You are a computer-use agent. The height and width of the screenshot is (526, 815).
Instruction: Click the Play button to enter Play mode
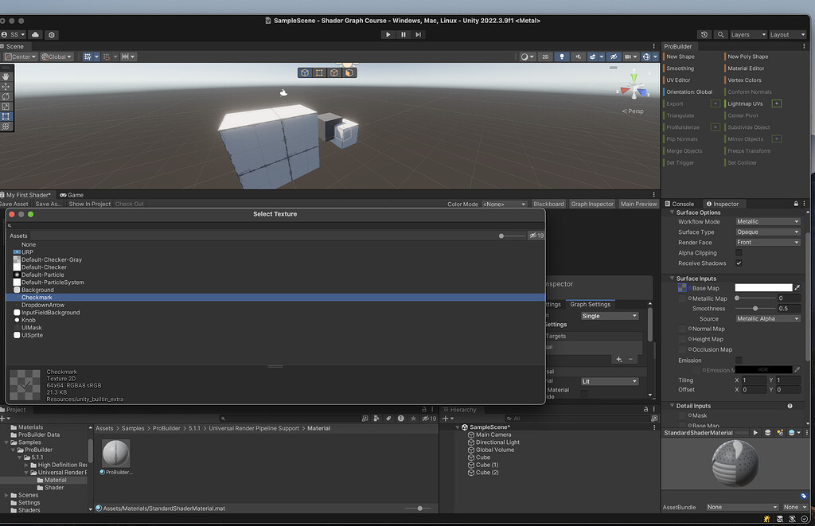coord(388,34)
